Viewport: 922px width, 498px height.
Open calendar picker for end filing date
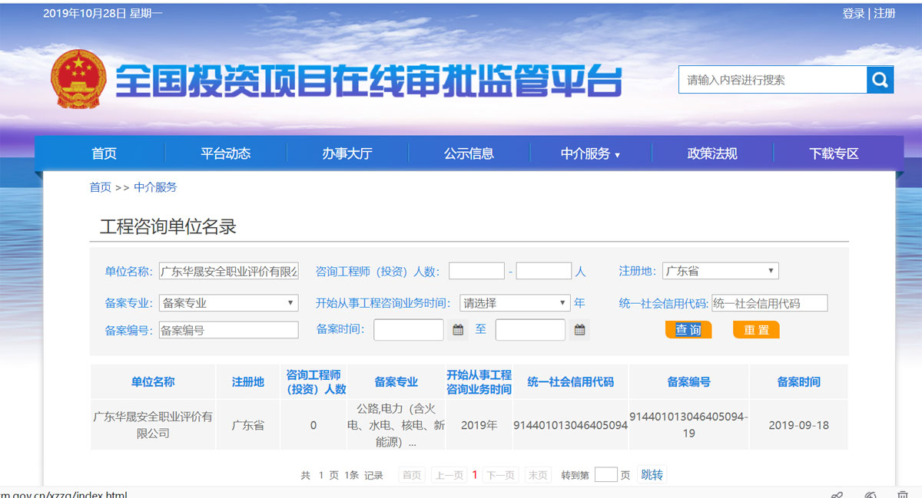pos(580,330)
